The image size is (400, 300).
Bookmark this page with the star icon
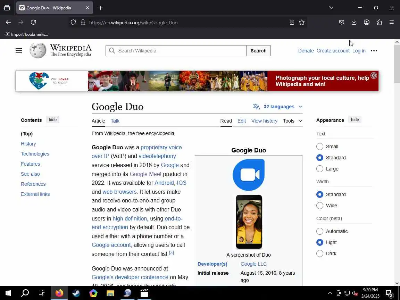[x=302, y=23]
